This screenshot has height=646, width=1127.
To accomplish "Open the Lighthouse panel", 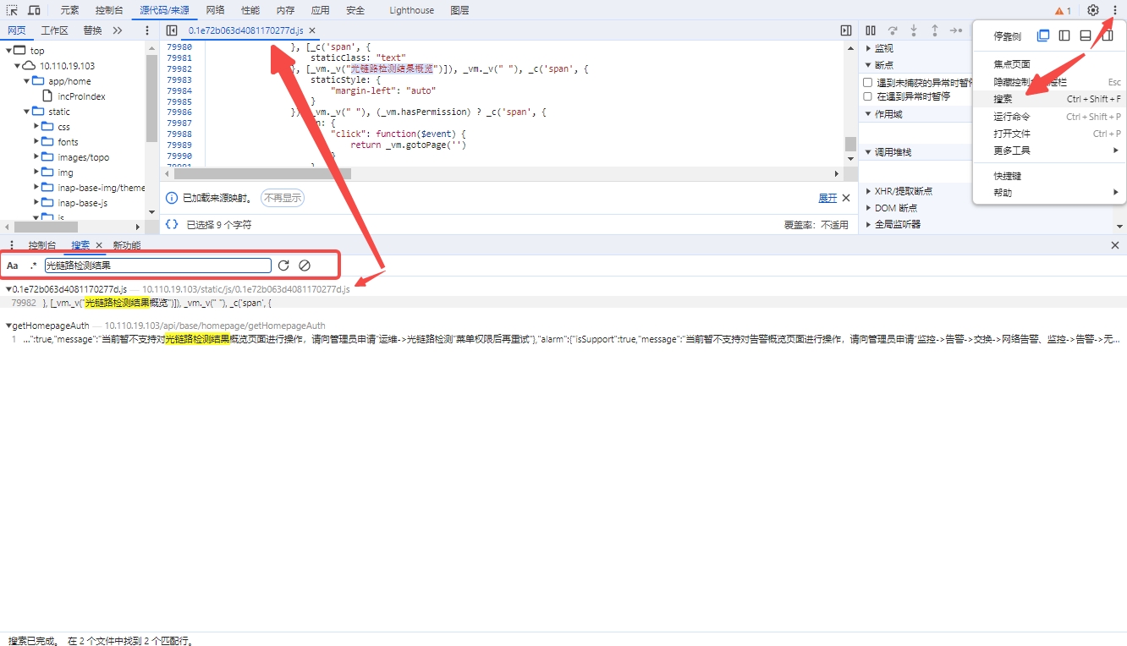I will [x=412, y=10].
